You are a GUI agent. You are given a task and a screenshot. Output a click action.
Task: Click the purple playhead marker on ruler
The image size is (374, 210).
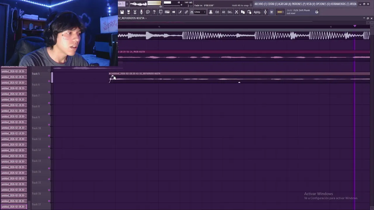[x=355, y=26]
